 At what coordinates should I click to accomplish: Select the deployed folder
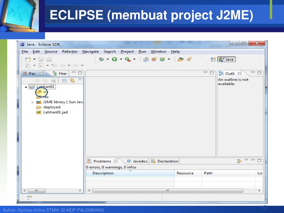48,107
